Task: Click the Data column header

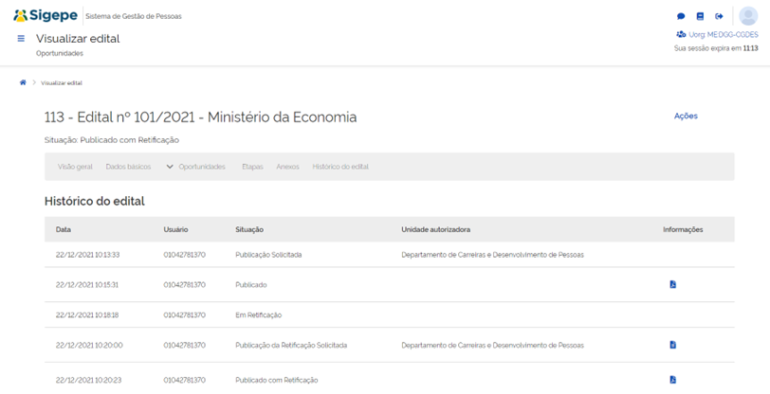Action: pyautogui.click(x=64, y=229)
